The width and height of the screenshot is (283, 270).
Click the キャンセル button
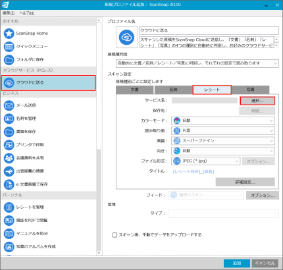(265, 263)
